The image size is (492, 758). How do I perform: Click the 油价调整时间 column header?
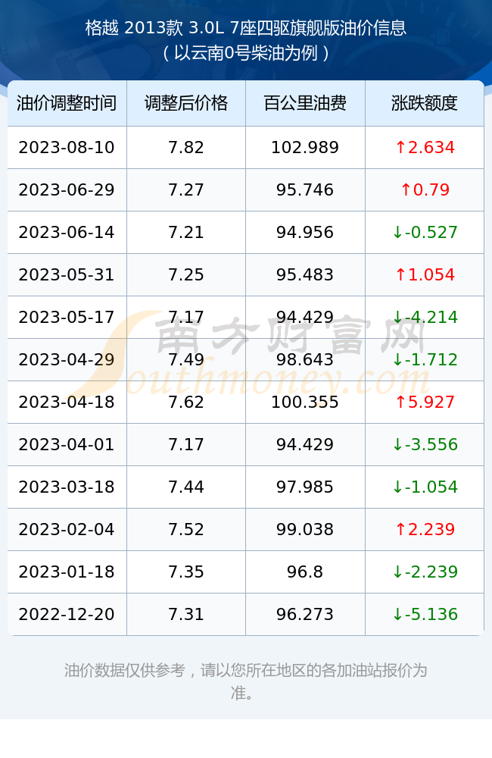pyautogui.click(x=67, y=103)
